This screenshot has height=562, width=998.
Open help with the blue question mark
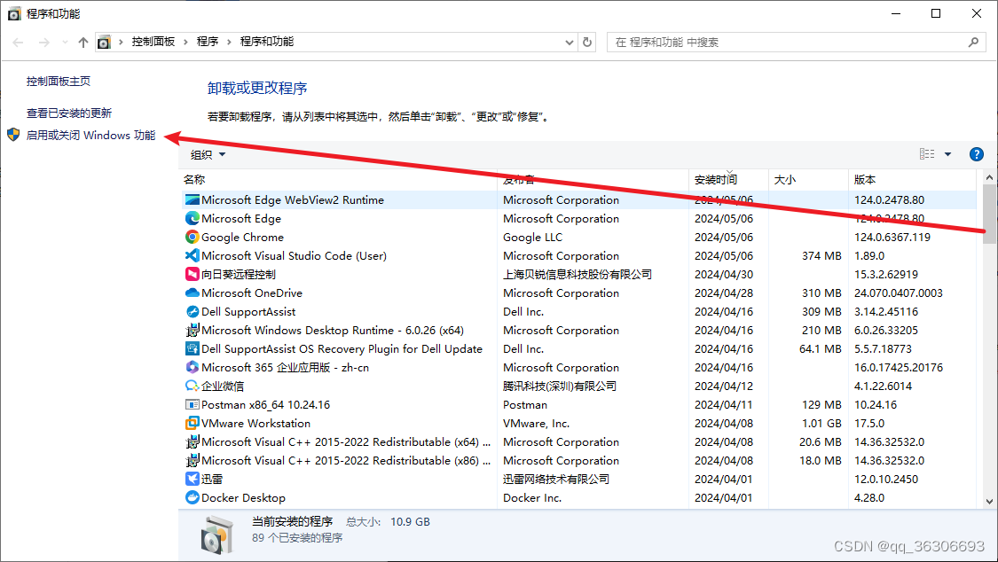[976, 154]
